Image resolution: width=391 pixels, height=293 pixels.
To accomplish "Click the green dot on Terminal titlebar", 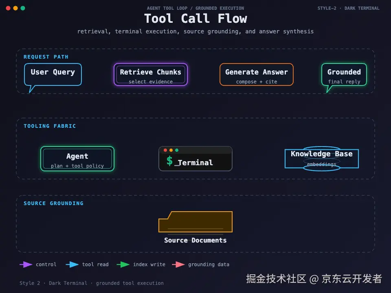I will pos(177,150).
